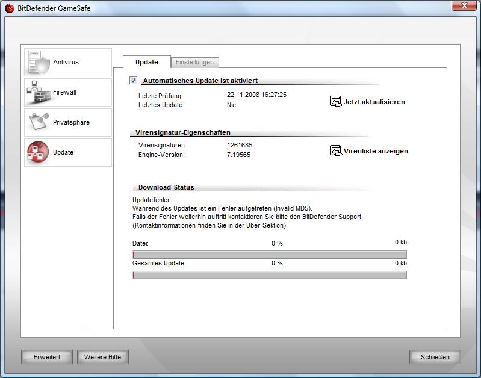This screenshot has width=481, height=378.
Task: Click the red Update network icon
Action: coord(38,152)
